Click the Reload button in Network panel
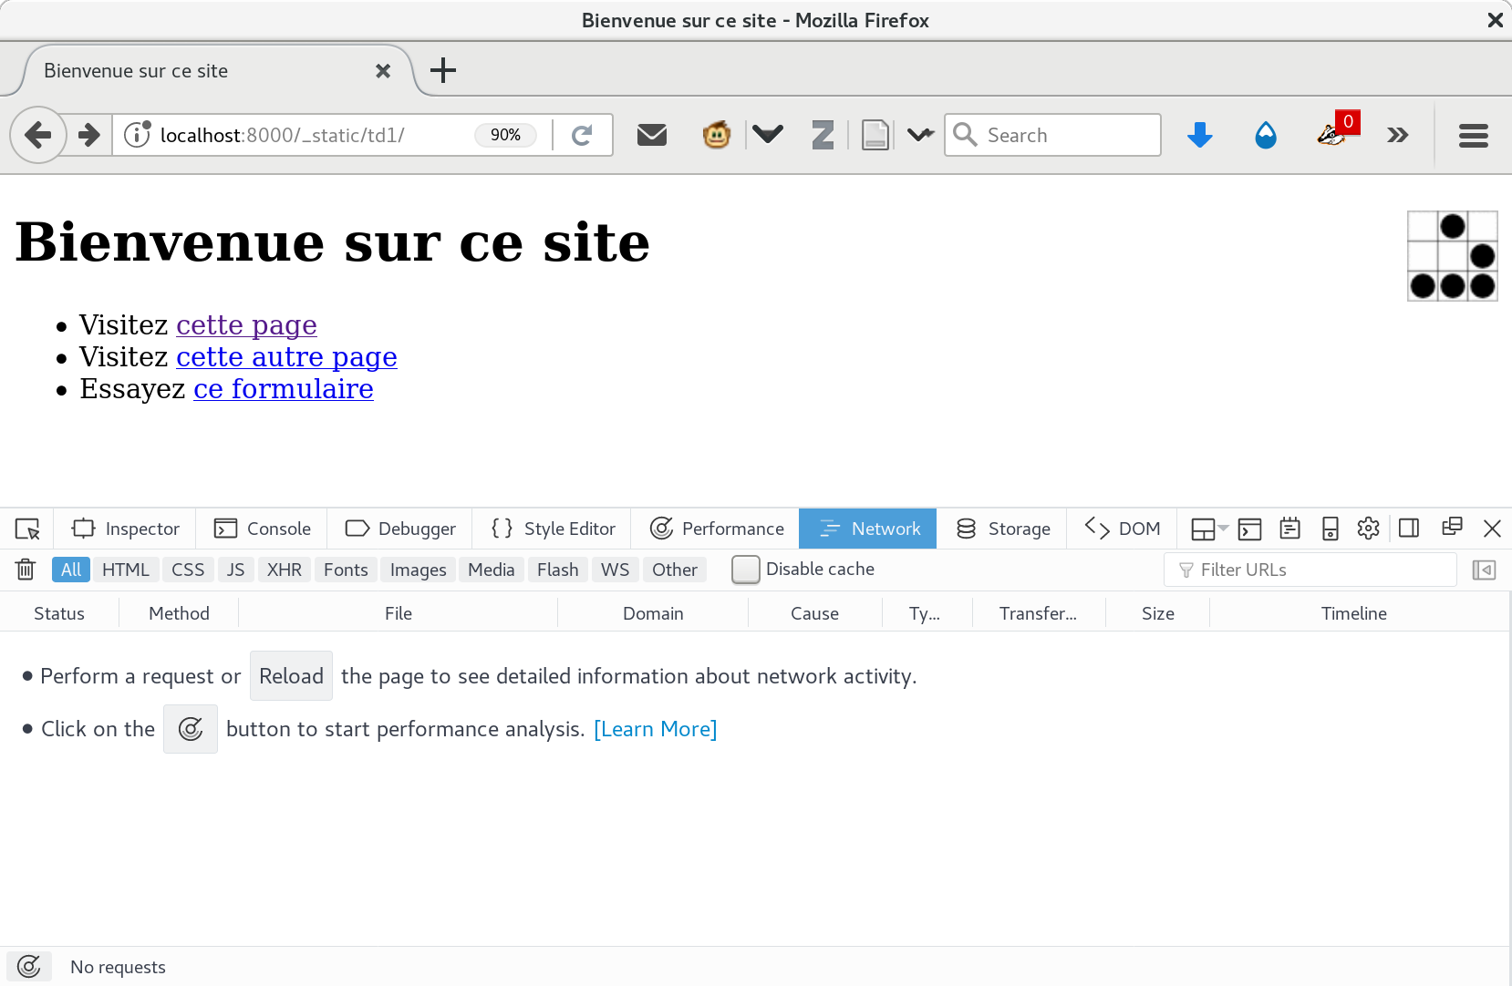 click(291, 675)
